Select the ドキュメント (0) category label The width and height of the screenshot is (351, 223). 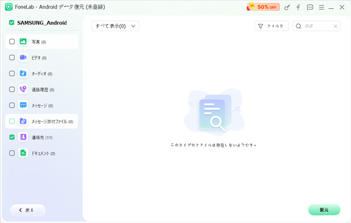click(x=43, y=153)
